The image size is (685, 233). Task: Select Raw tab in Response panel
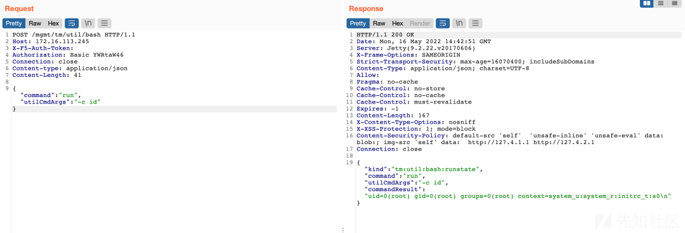[379, 23]
